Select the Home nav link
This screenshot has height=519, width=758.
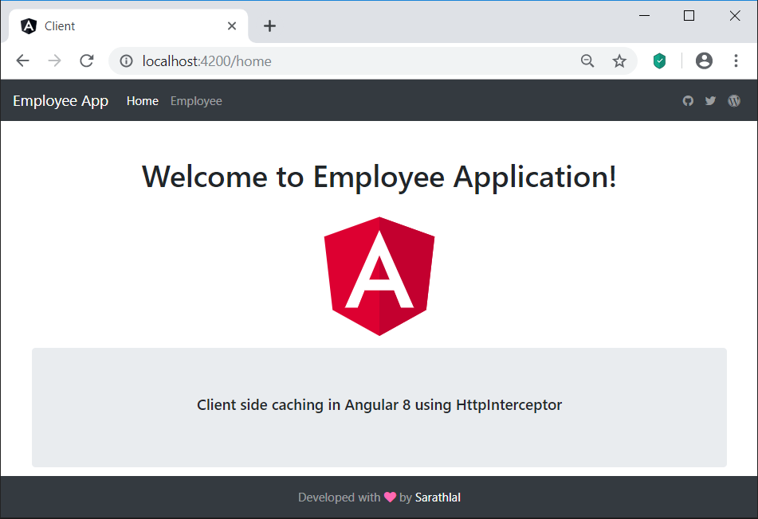[x=143, y=101]
